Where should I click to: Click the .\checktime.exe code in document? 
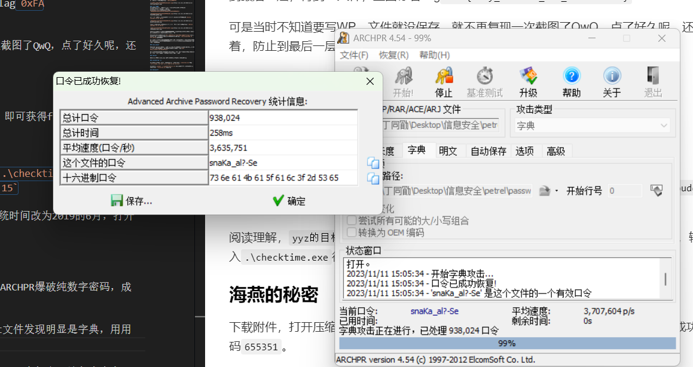click(286, 258)
